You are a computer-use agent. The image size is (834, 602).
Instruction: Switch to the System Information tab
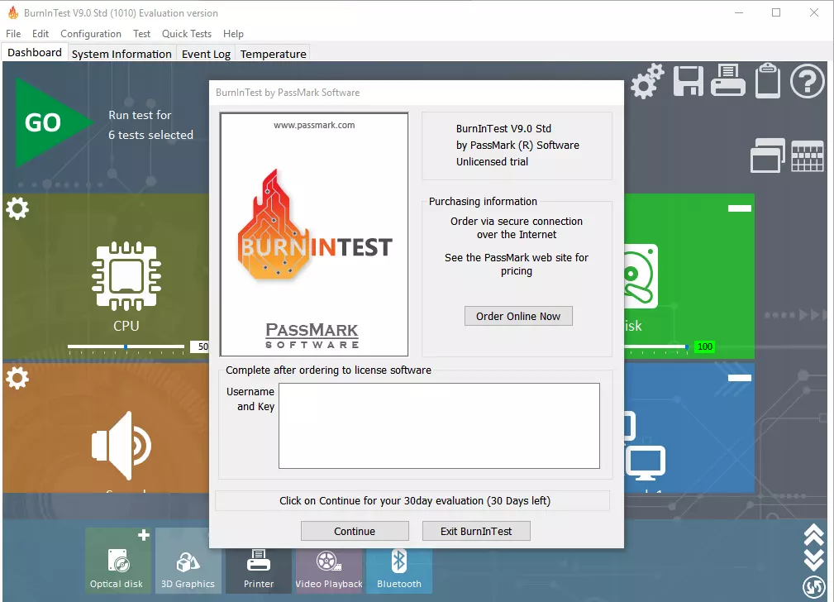(x=122, y=54)
